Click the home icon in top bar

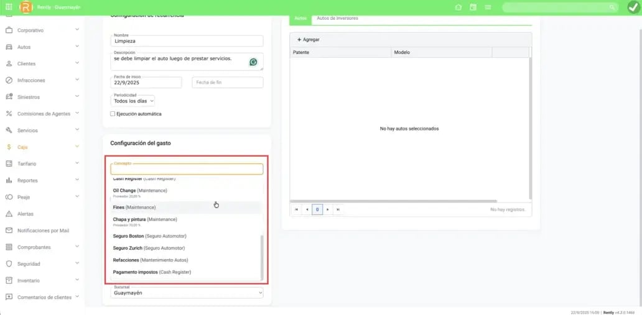458,7
